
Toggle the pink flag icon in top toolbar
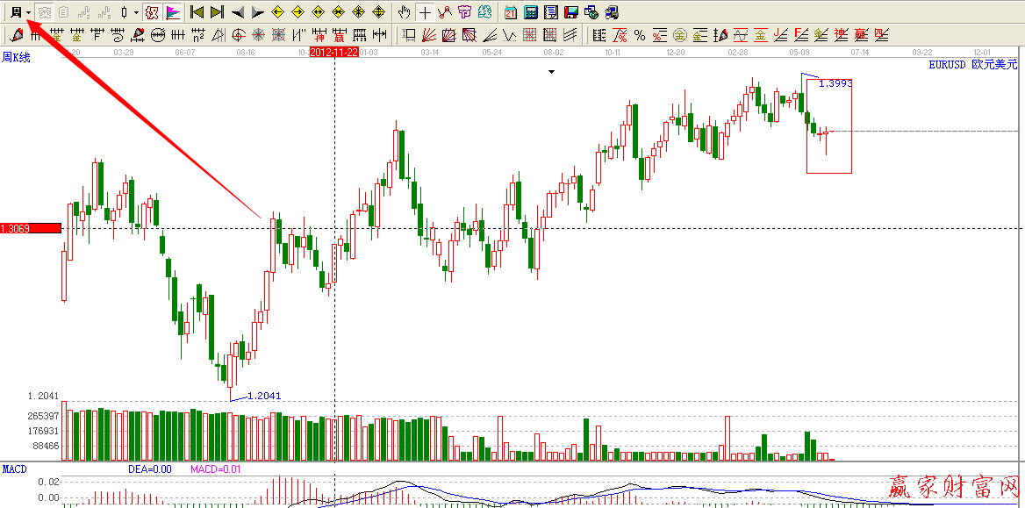173,12
